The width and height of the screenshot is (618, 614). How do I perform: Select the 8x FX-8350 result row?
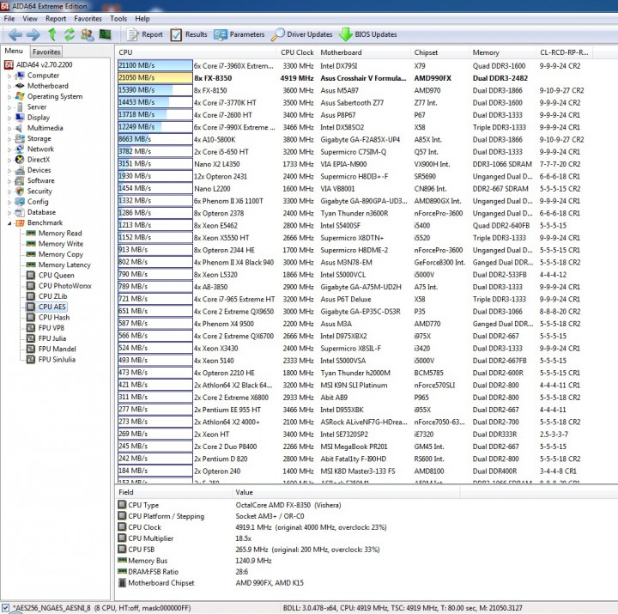pyautogui.click(x=354, y=77)
